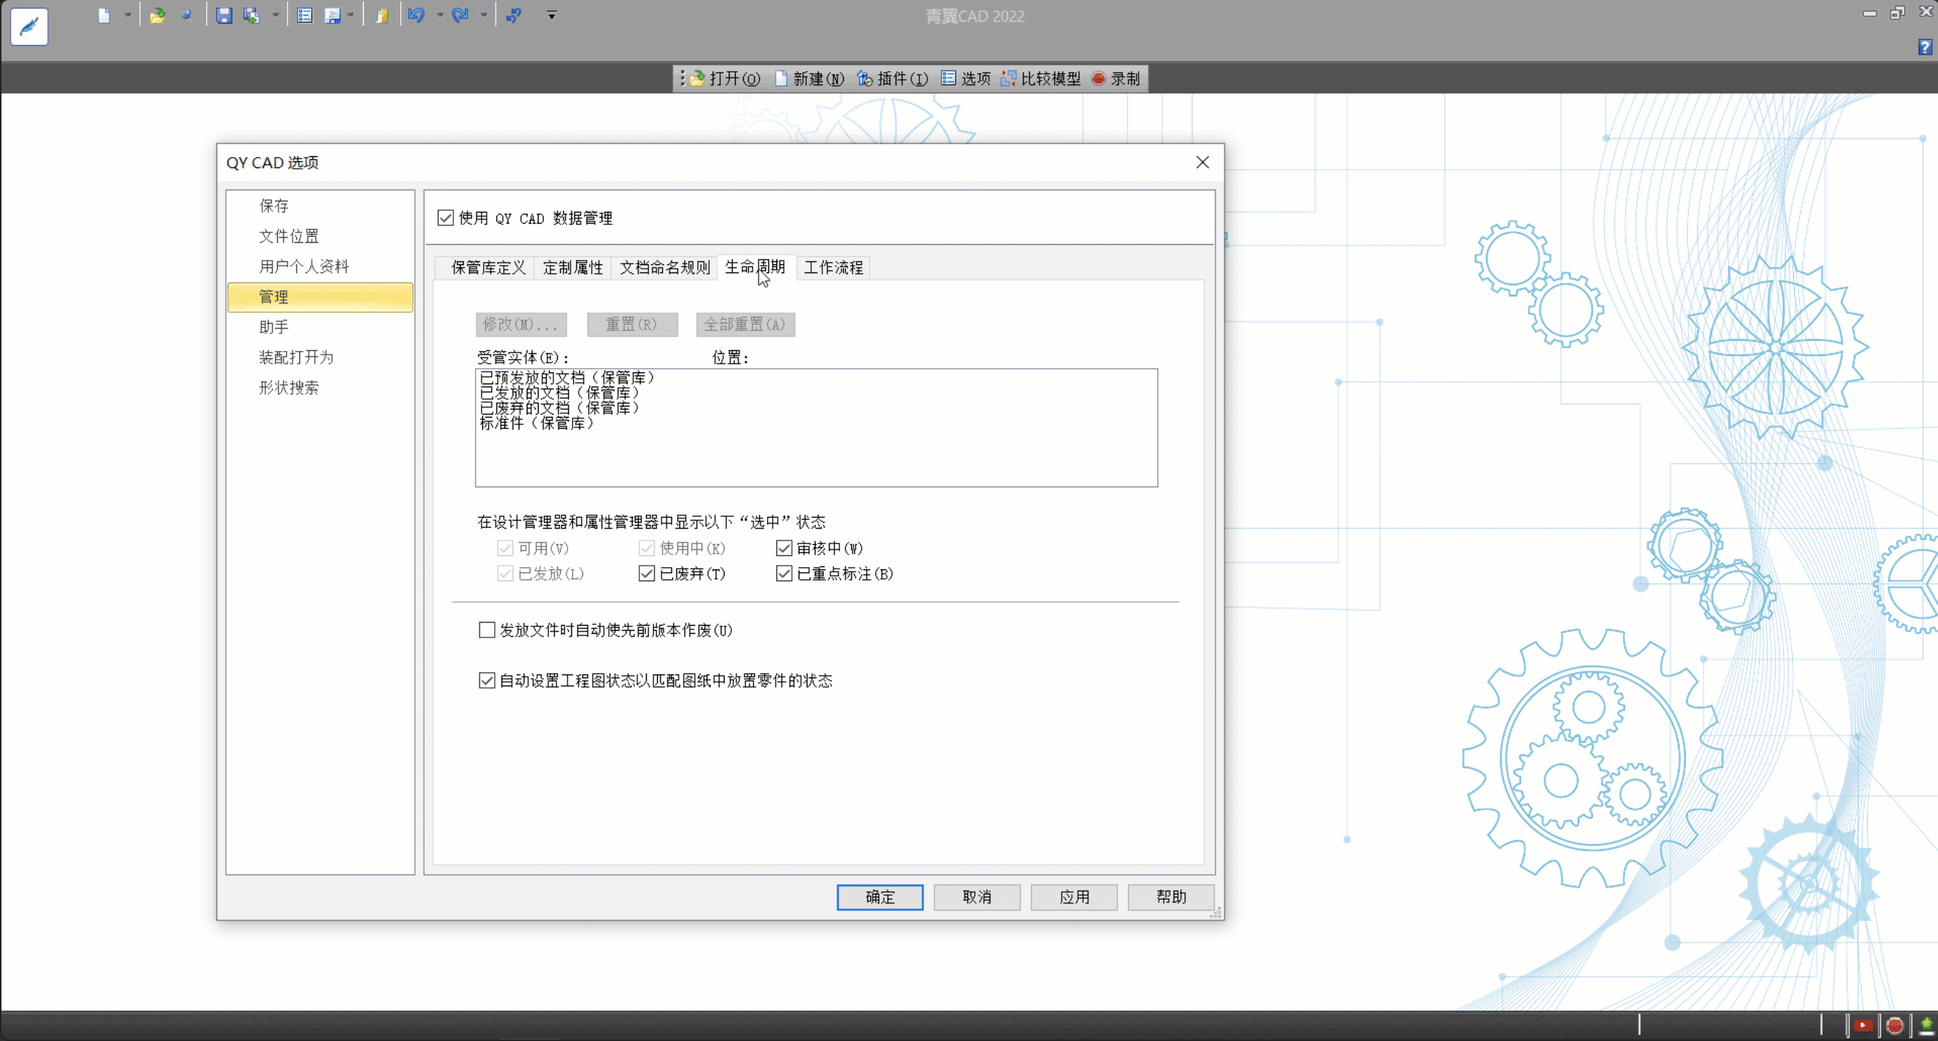This screenshot has height=1041, width=1938.
Task: Enable 发放文件时自动使先前版本作废(U) checkbox
Action: (487, 630)
